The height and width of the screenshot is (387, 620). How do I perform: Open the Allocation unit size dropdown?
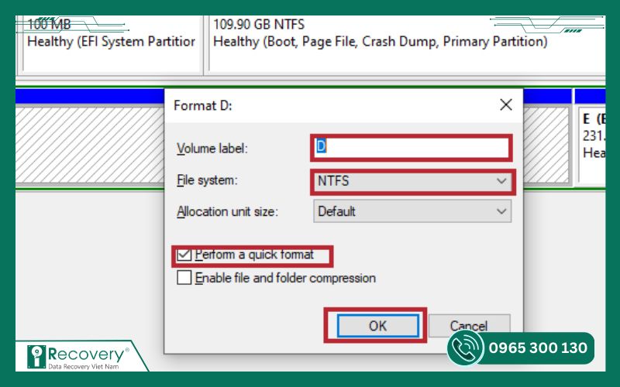click(412, 211)
